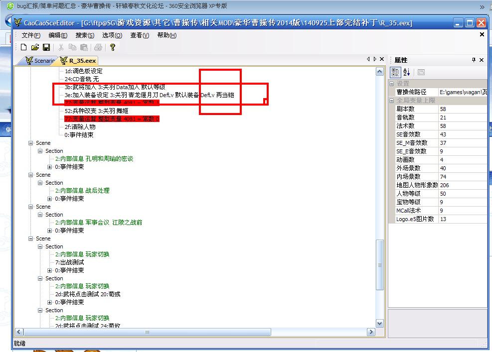Open 查看(V) menu

coord(140,35)
